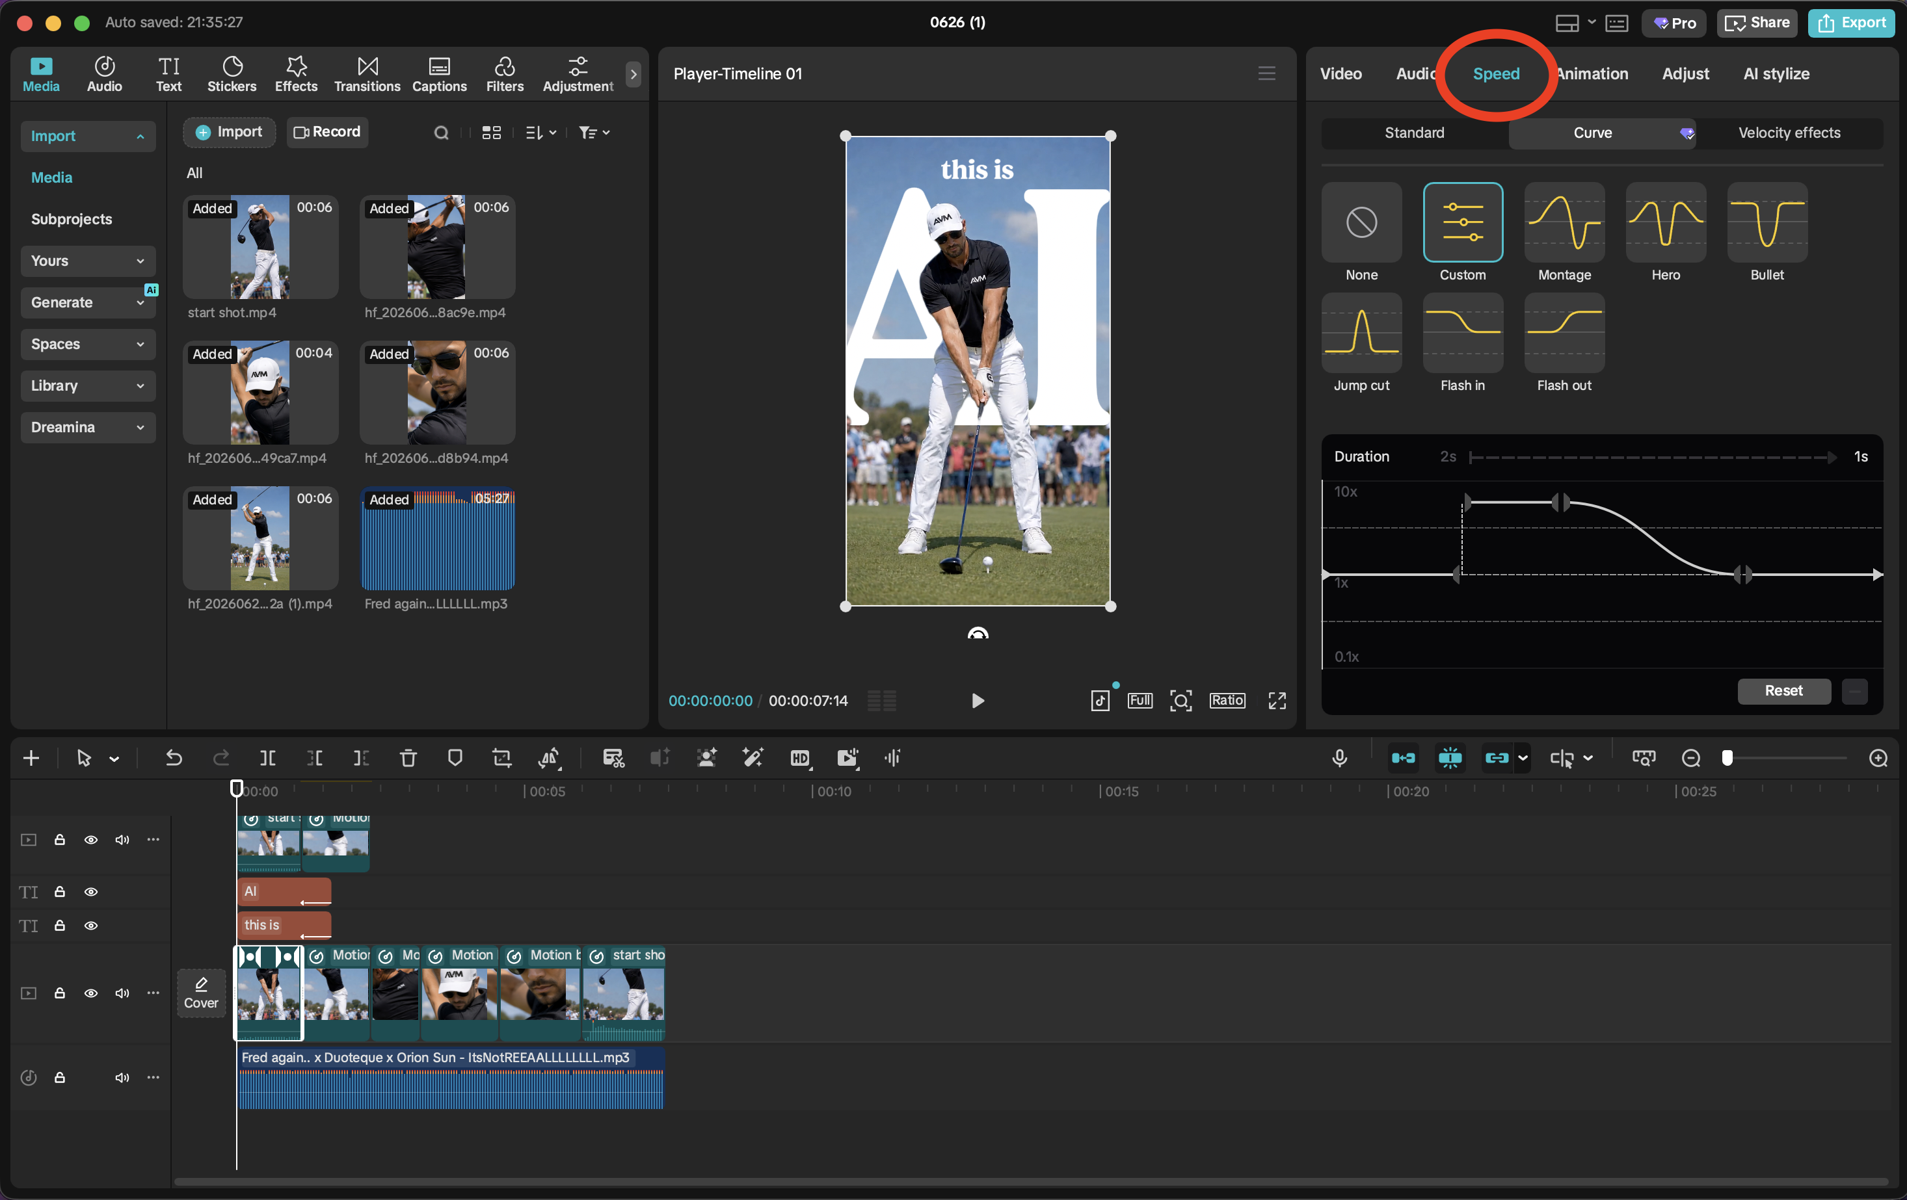Click the microphone voiceover icon

pyautogui.click(x=1339, y=759)
